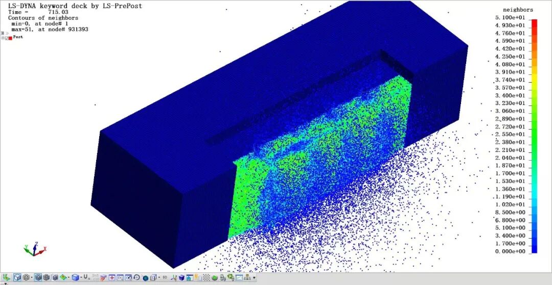Click the checkered background pattern icon
This screenshot has width=552, height=285.
[206, 278]
